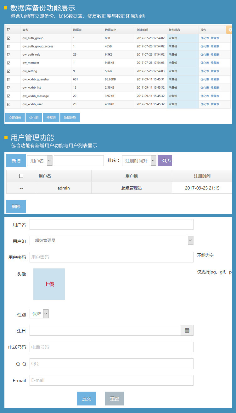Uncheck the qw_auth_group row checkbox
The height and width of the screenshot is (413, 236).
click(x=8, y=38)
